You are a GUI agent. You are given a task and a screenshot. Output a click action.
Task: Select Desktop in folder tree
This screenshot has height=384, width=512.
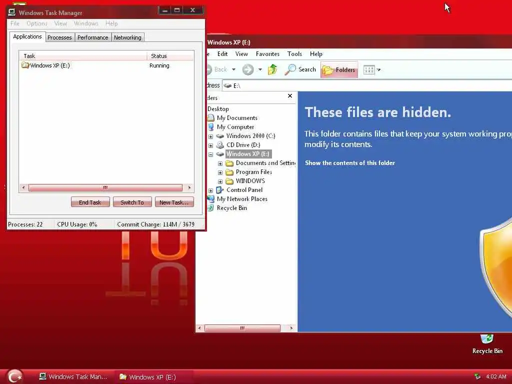(218, 109)
